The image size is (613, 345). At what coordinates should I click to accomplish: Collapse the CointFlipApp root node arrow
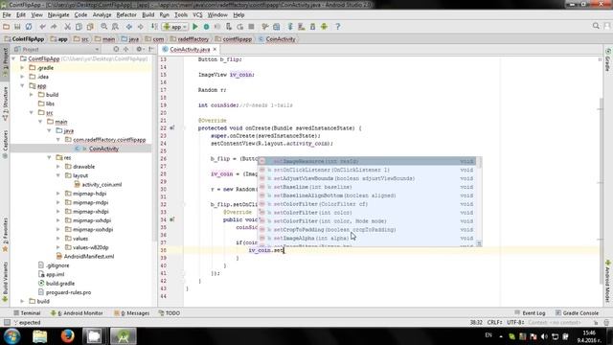(x=14, y=58)
